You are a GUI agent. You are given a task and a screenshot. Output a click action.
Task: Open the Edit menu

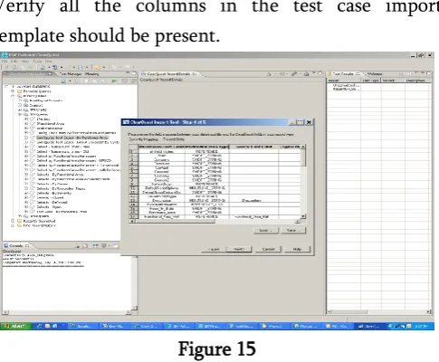(x=14, y=62)
